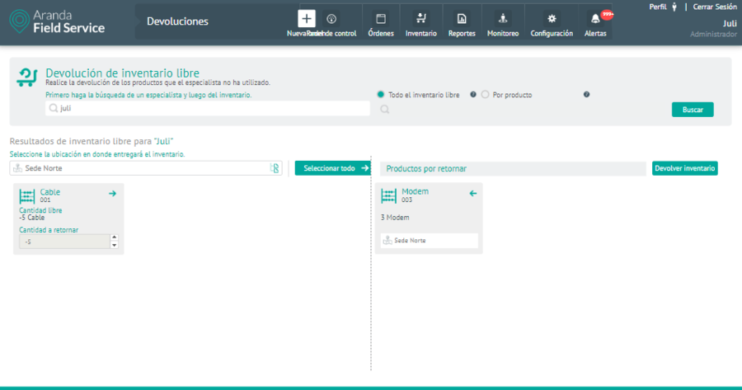
Task: Open the Panel de control dashboard icon
Action: click(x=331, y=19)
